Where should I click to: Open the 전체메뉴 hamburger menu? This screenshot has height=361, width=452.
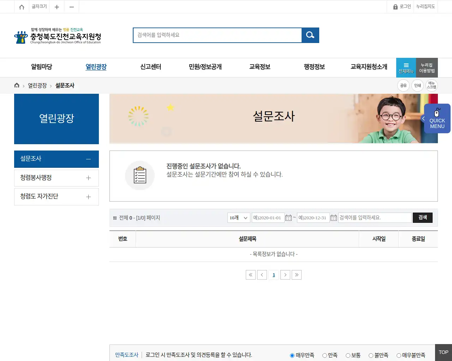[x=406, y=68]
